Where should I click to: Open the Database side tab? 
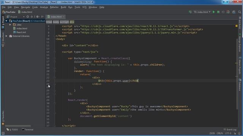coord(240,85)
